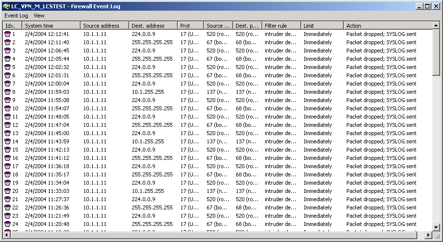This screenshot has height=242, width=443.
Task: Click the event icon in row 14
Action: coord(7,142)
